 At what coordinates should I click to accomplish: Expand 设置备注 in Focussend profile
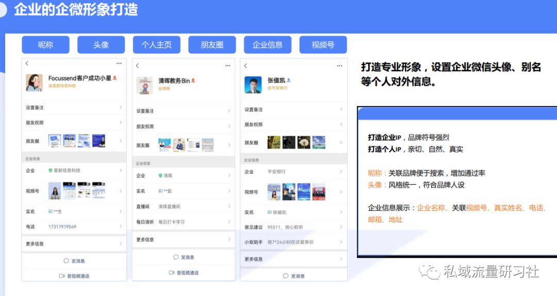[74, 108]
